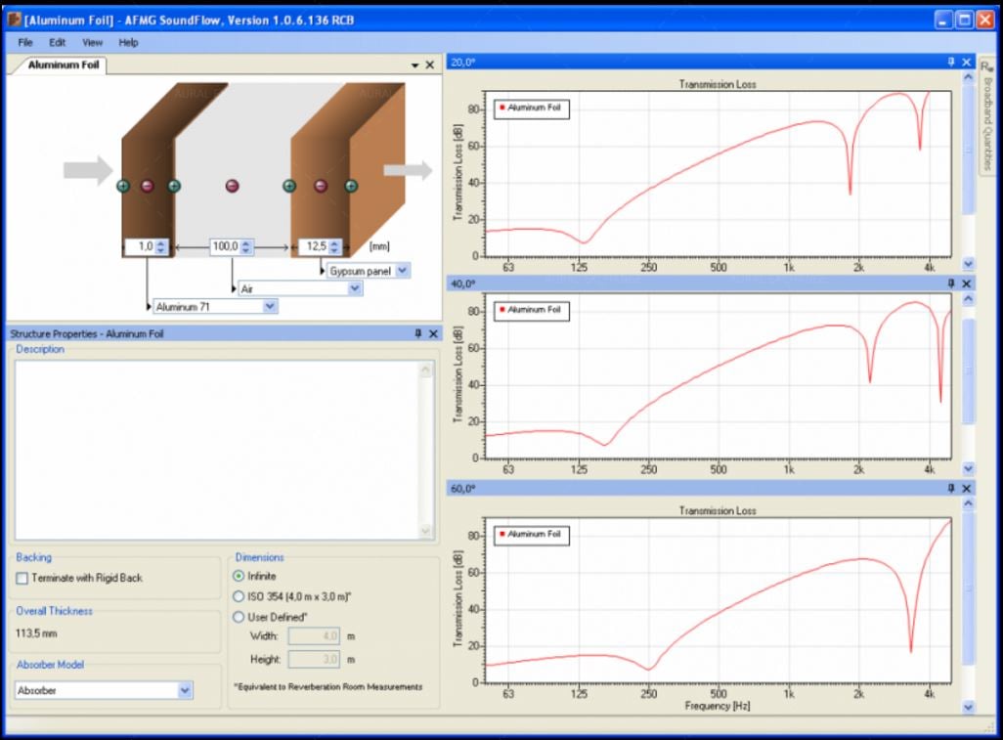Open the Absorber Model dropdown
Viewport: 1003px width, 740px height.
[186, 690]
